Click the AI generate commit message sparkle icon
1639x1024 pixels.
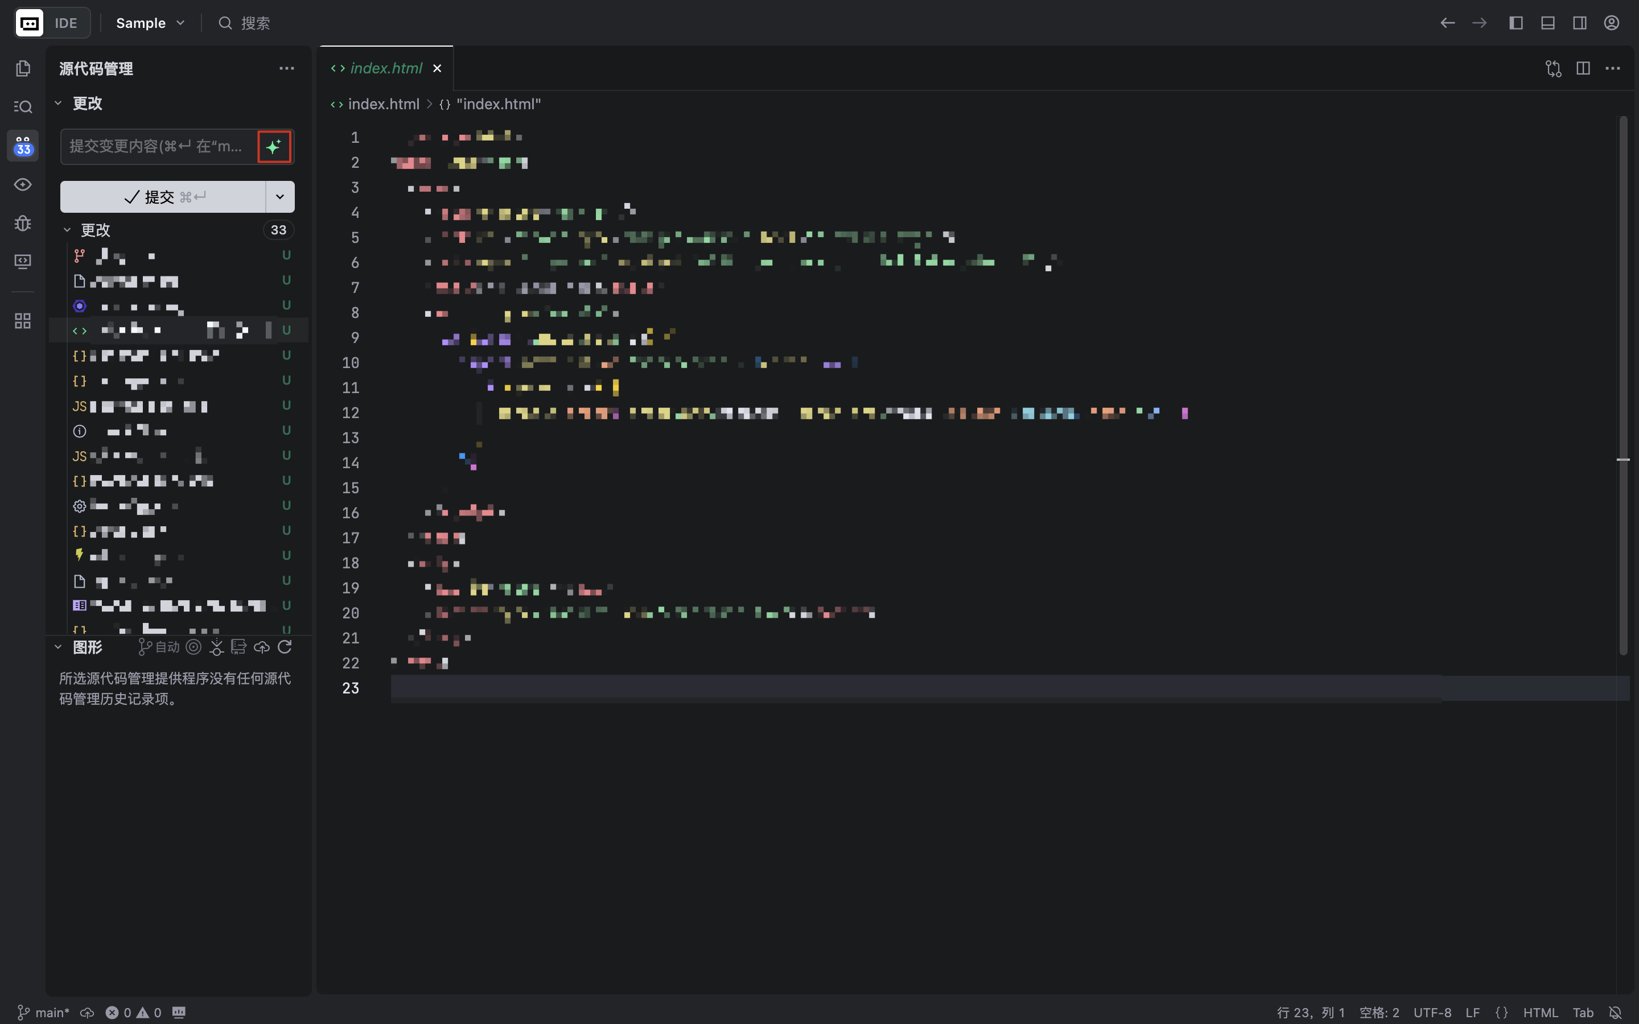(x=274, y=146)
